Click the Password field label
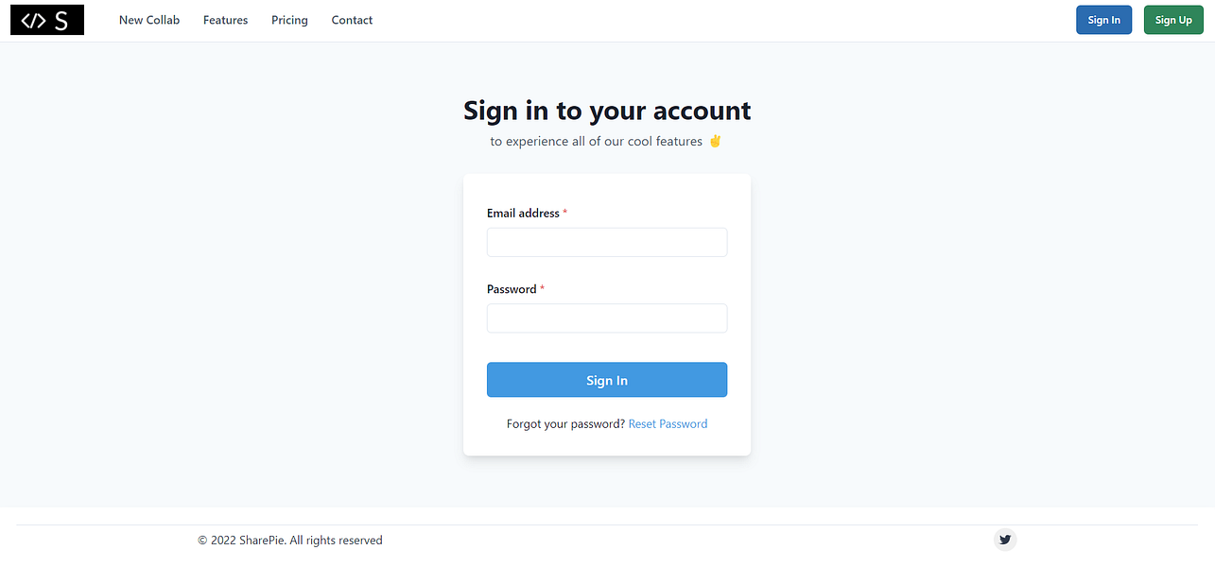Screen dimensions: 1215x567 coord(512,289)
